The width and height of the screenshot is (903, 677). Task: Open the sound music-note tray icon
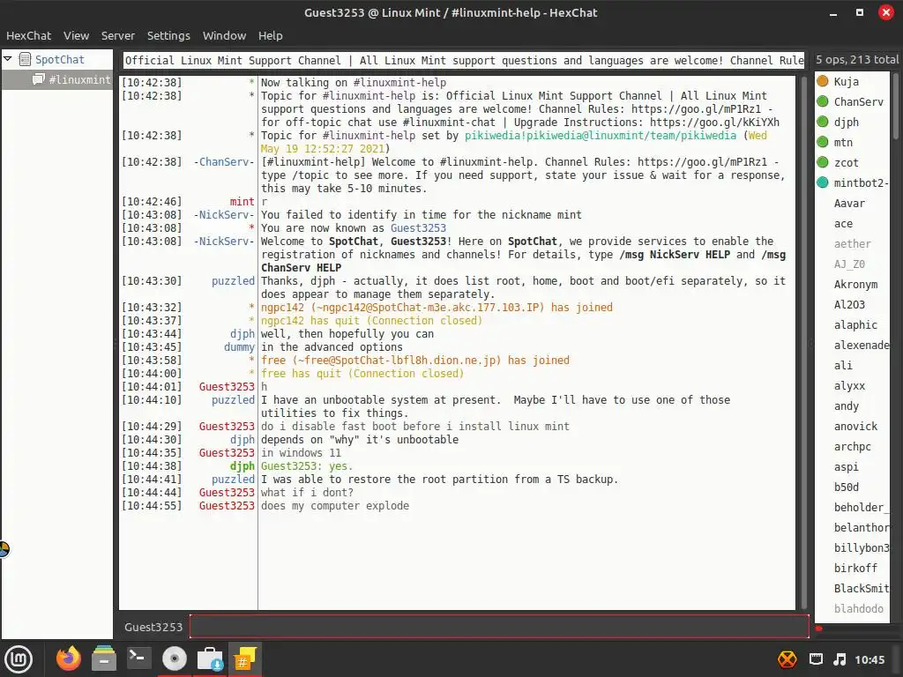coord(840,659)
